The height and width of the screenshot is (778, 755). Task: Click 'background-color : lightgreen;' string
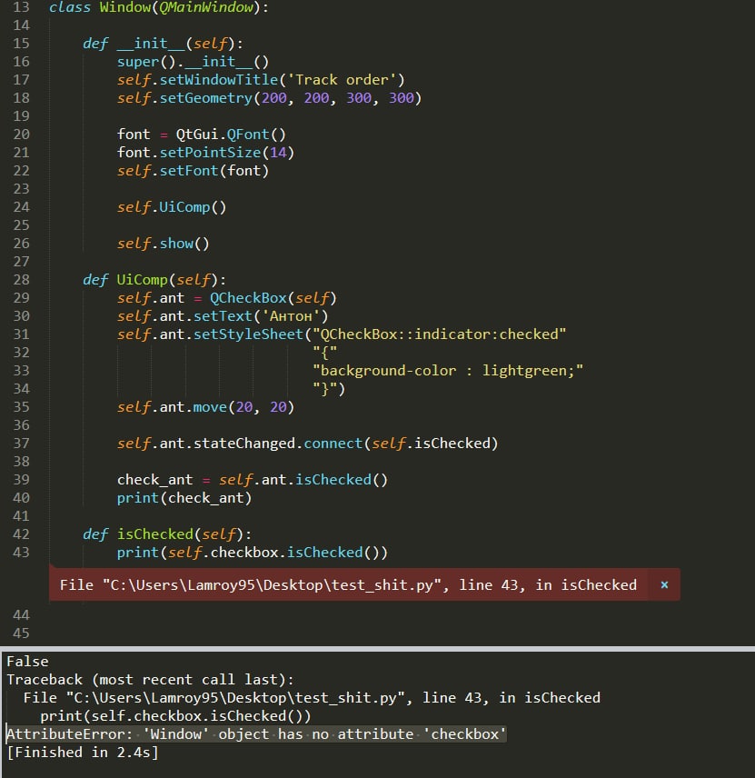click(x=448, y=371)
